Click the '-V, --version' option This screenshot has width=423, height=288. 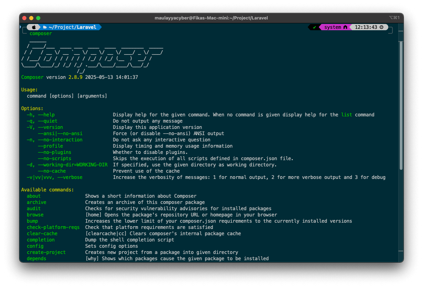tap(45, 127)
